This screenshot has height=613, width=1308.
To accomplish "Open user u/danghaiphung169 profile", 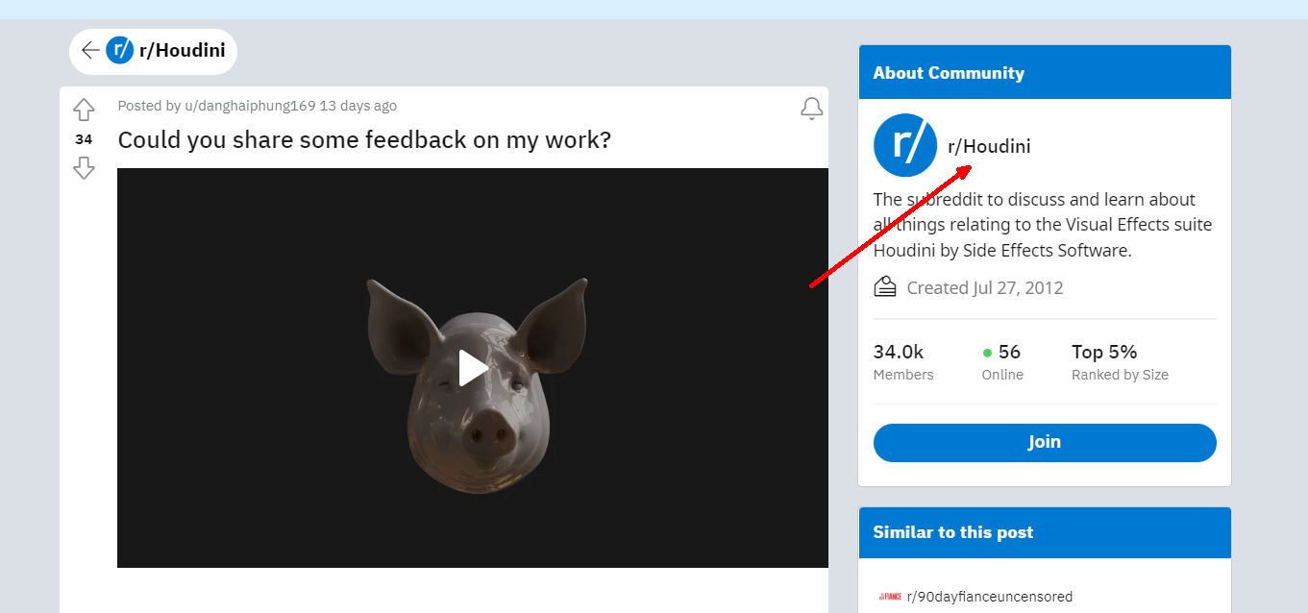I will (250, 106).
